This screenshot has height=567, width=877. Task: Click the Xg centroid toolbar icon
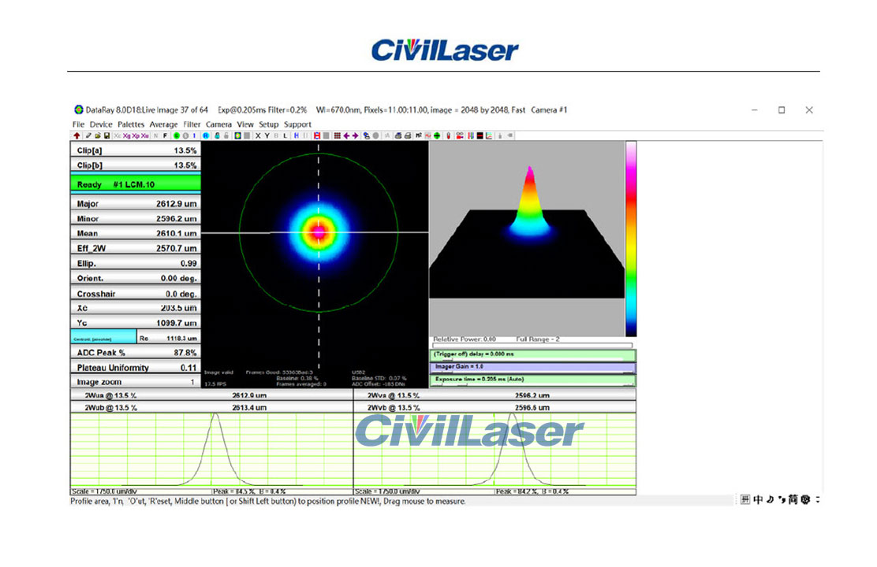pos(126,135)
